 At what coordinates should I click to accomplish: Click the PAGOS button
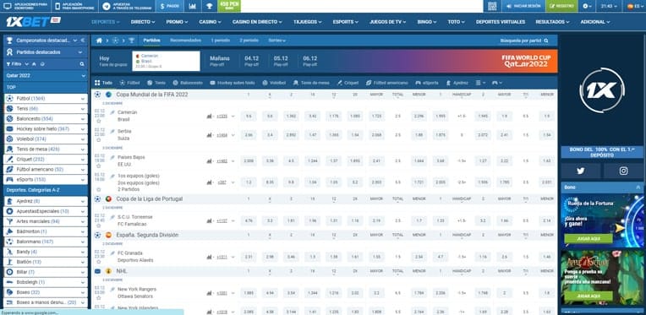[170, 6]
